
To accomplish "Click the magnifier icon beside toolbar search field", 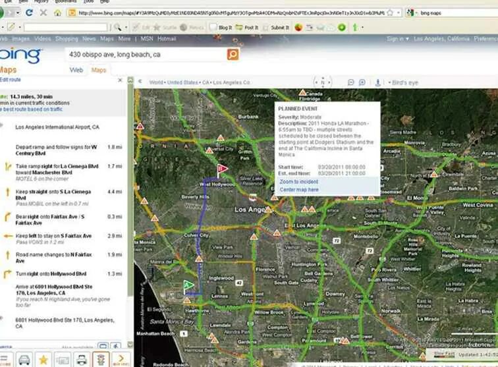I will pos(117,28).
